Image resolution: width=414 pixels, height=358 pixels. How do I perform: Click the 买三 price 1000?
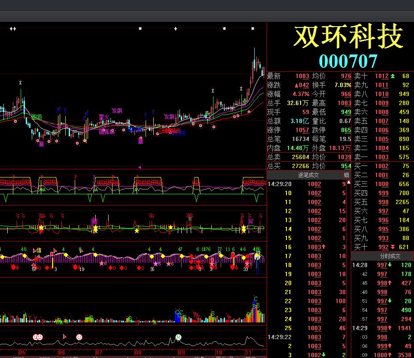(382, 184)
